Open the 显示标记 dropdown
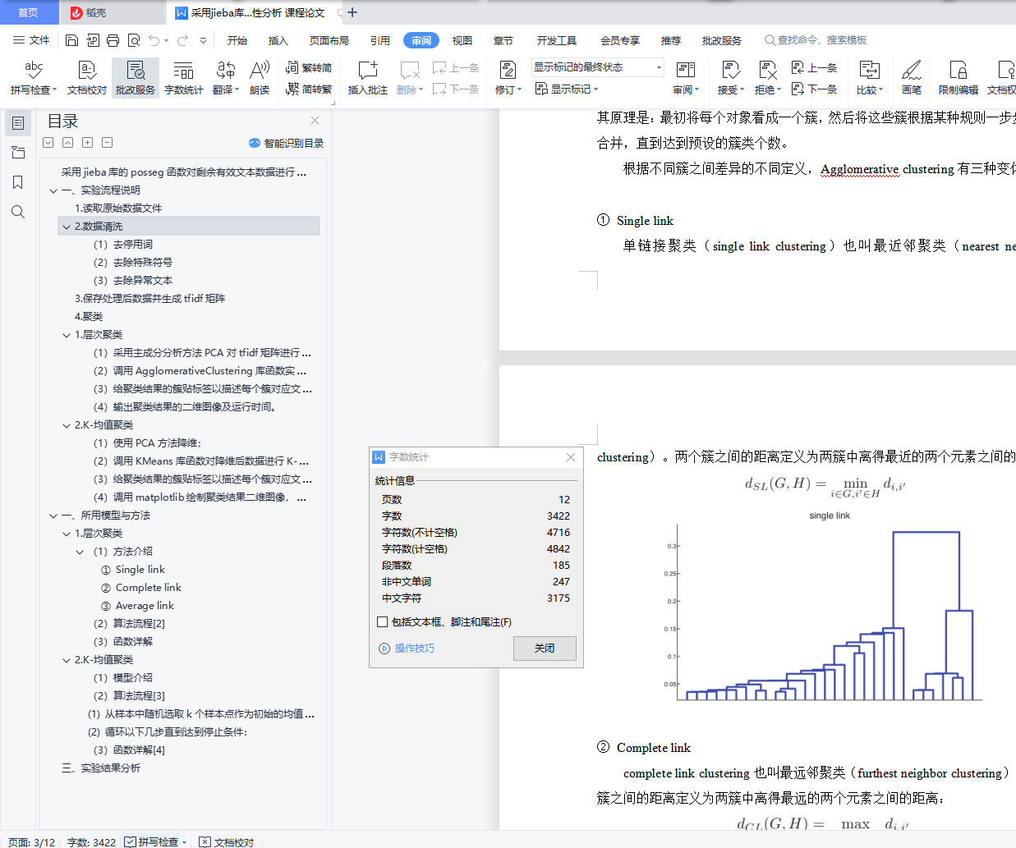This screenshot has width=1016, height=848. [x=567, y=89]
